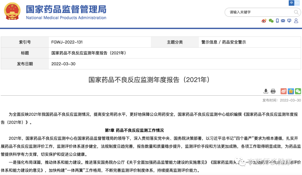Viewport: 302px width, 175px height.
Task: Click the national emblem logo
Action: pyautogui.click(x=12, y=11)
